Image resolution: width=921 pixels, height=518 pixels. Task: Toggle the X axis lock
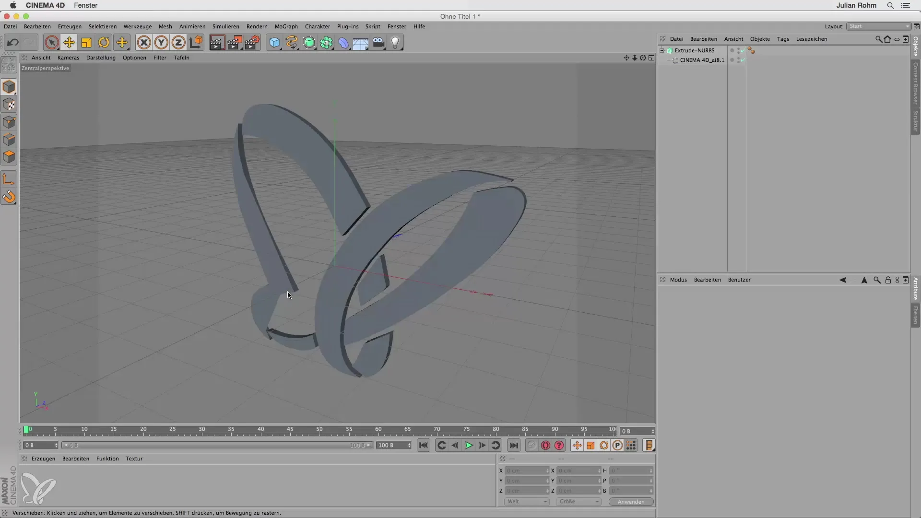coord(144,42)
